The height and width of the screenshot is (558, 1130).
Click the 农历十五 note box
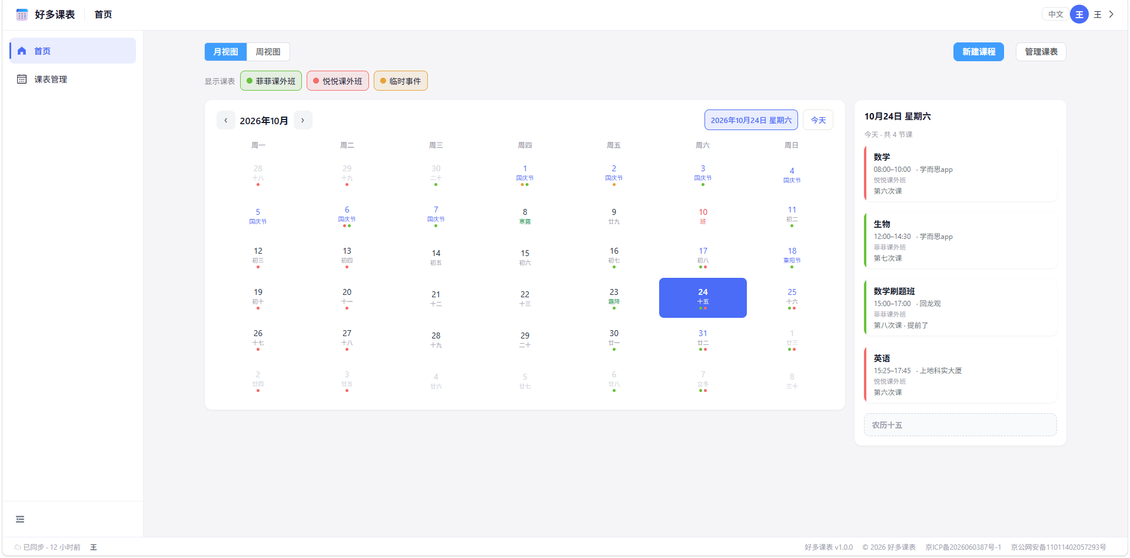click(x=960, y=425)
